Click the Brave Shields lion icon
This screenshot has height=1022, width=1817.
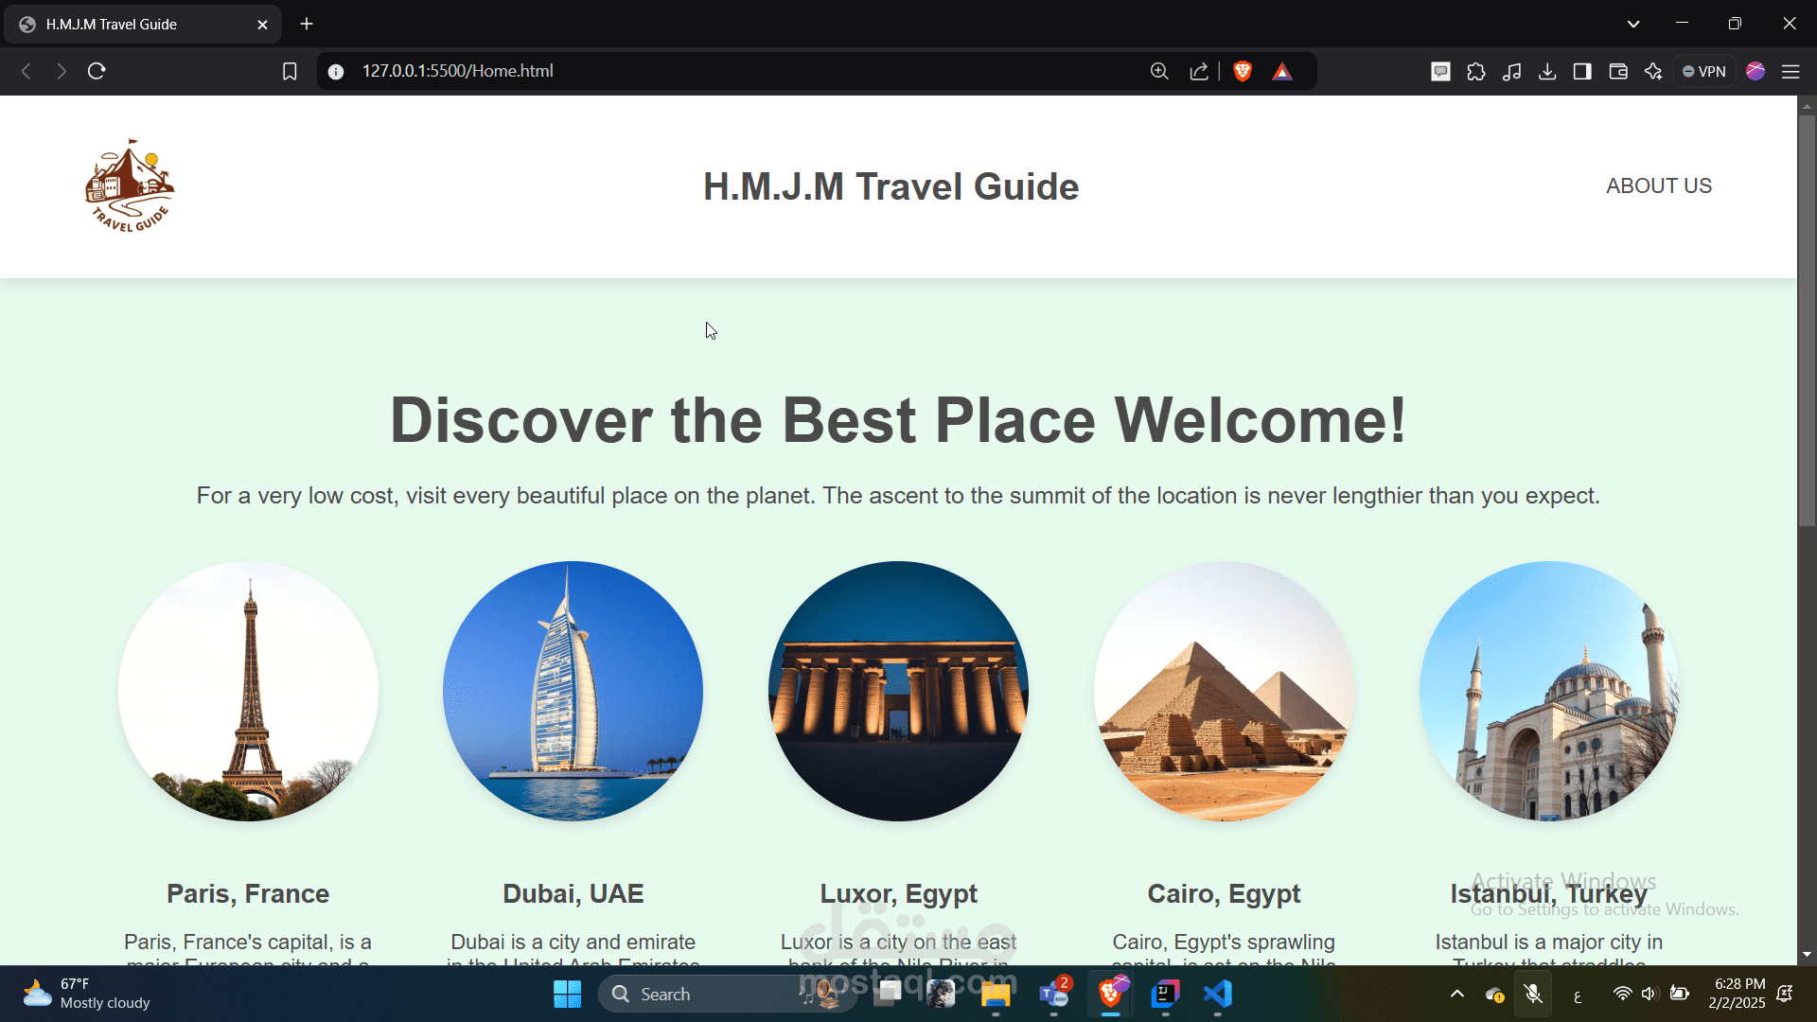(1242, 71)
